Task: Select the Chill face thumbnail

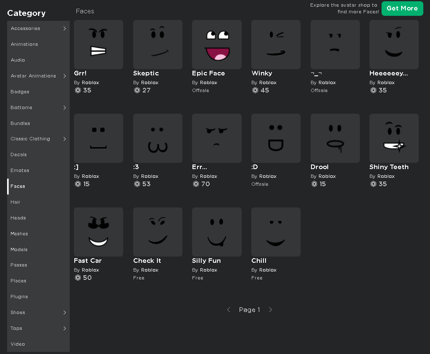Action: click(x=276, y=232)
